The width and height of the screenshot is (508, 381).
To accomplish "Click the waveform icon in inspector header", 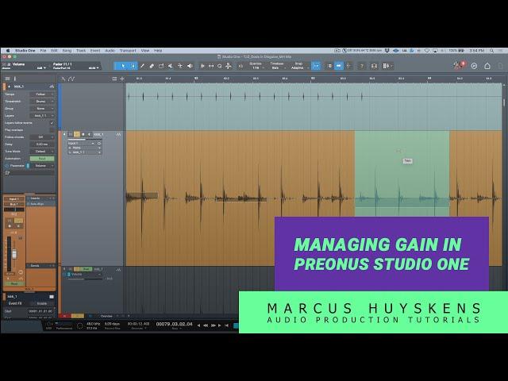I will tap(52, 87).
